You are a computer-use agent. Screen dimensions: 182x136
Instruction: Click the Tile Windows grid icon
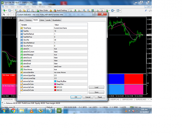93,10
